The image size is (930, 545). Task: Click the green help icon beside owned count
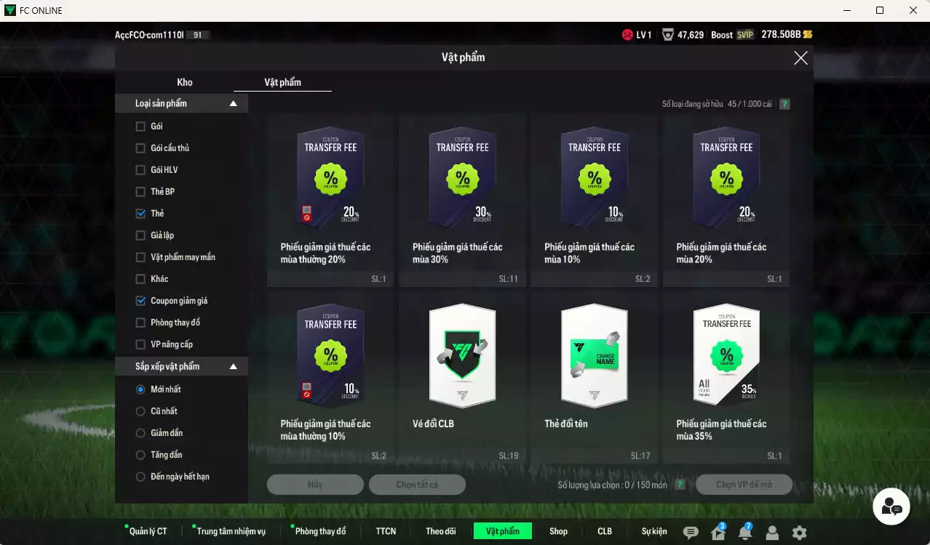pos(784,104)
